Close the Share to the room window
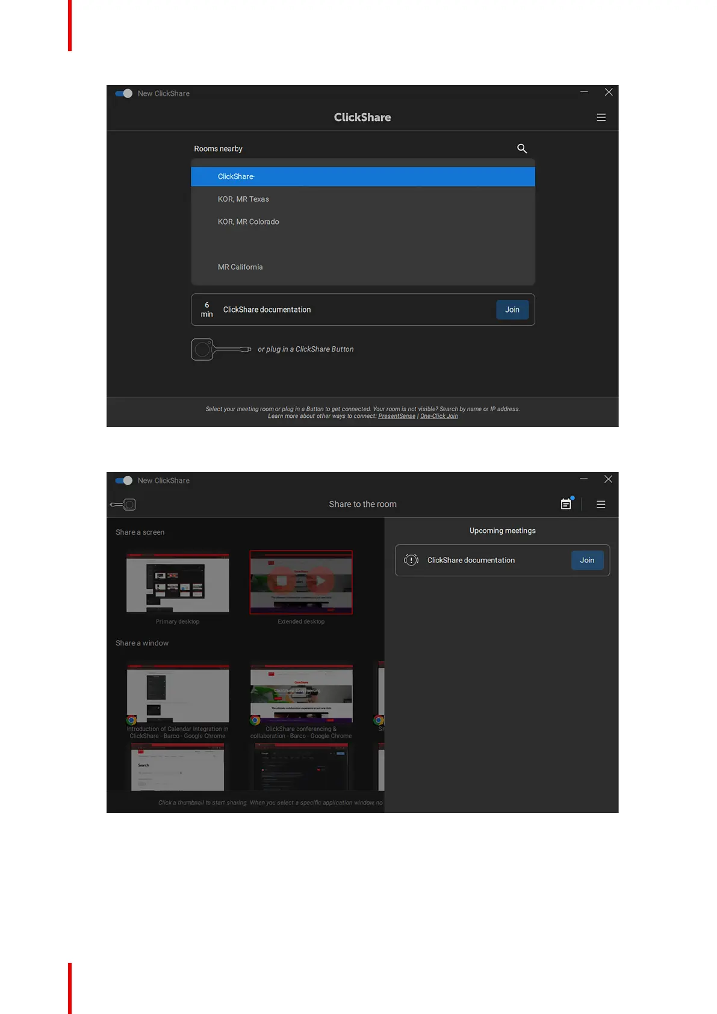This screenshot has height=1014, width=717. [x=609, y=479]
